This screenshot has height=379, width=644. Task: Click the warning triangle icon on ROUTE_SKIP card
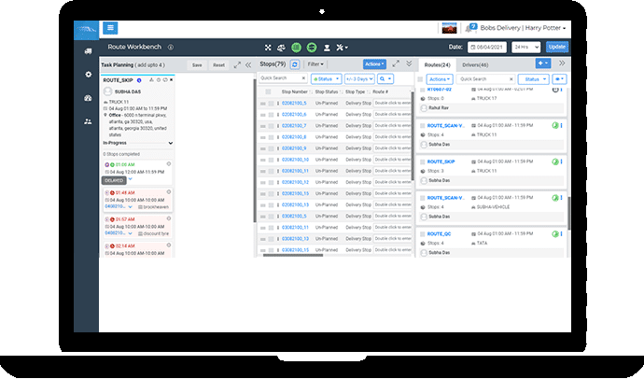coord(151,80)
